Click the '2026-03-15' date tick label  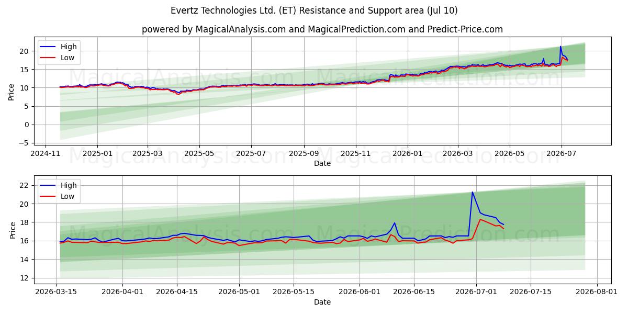point(57,292)
